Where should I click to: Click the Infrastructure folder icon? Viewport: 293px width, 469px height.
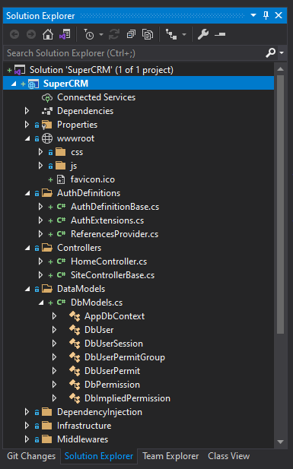47,426
